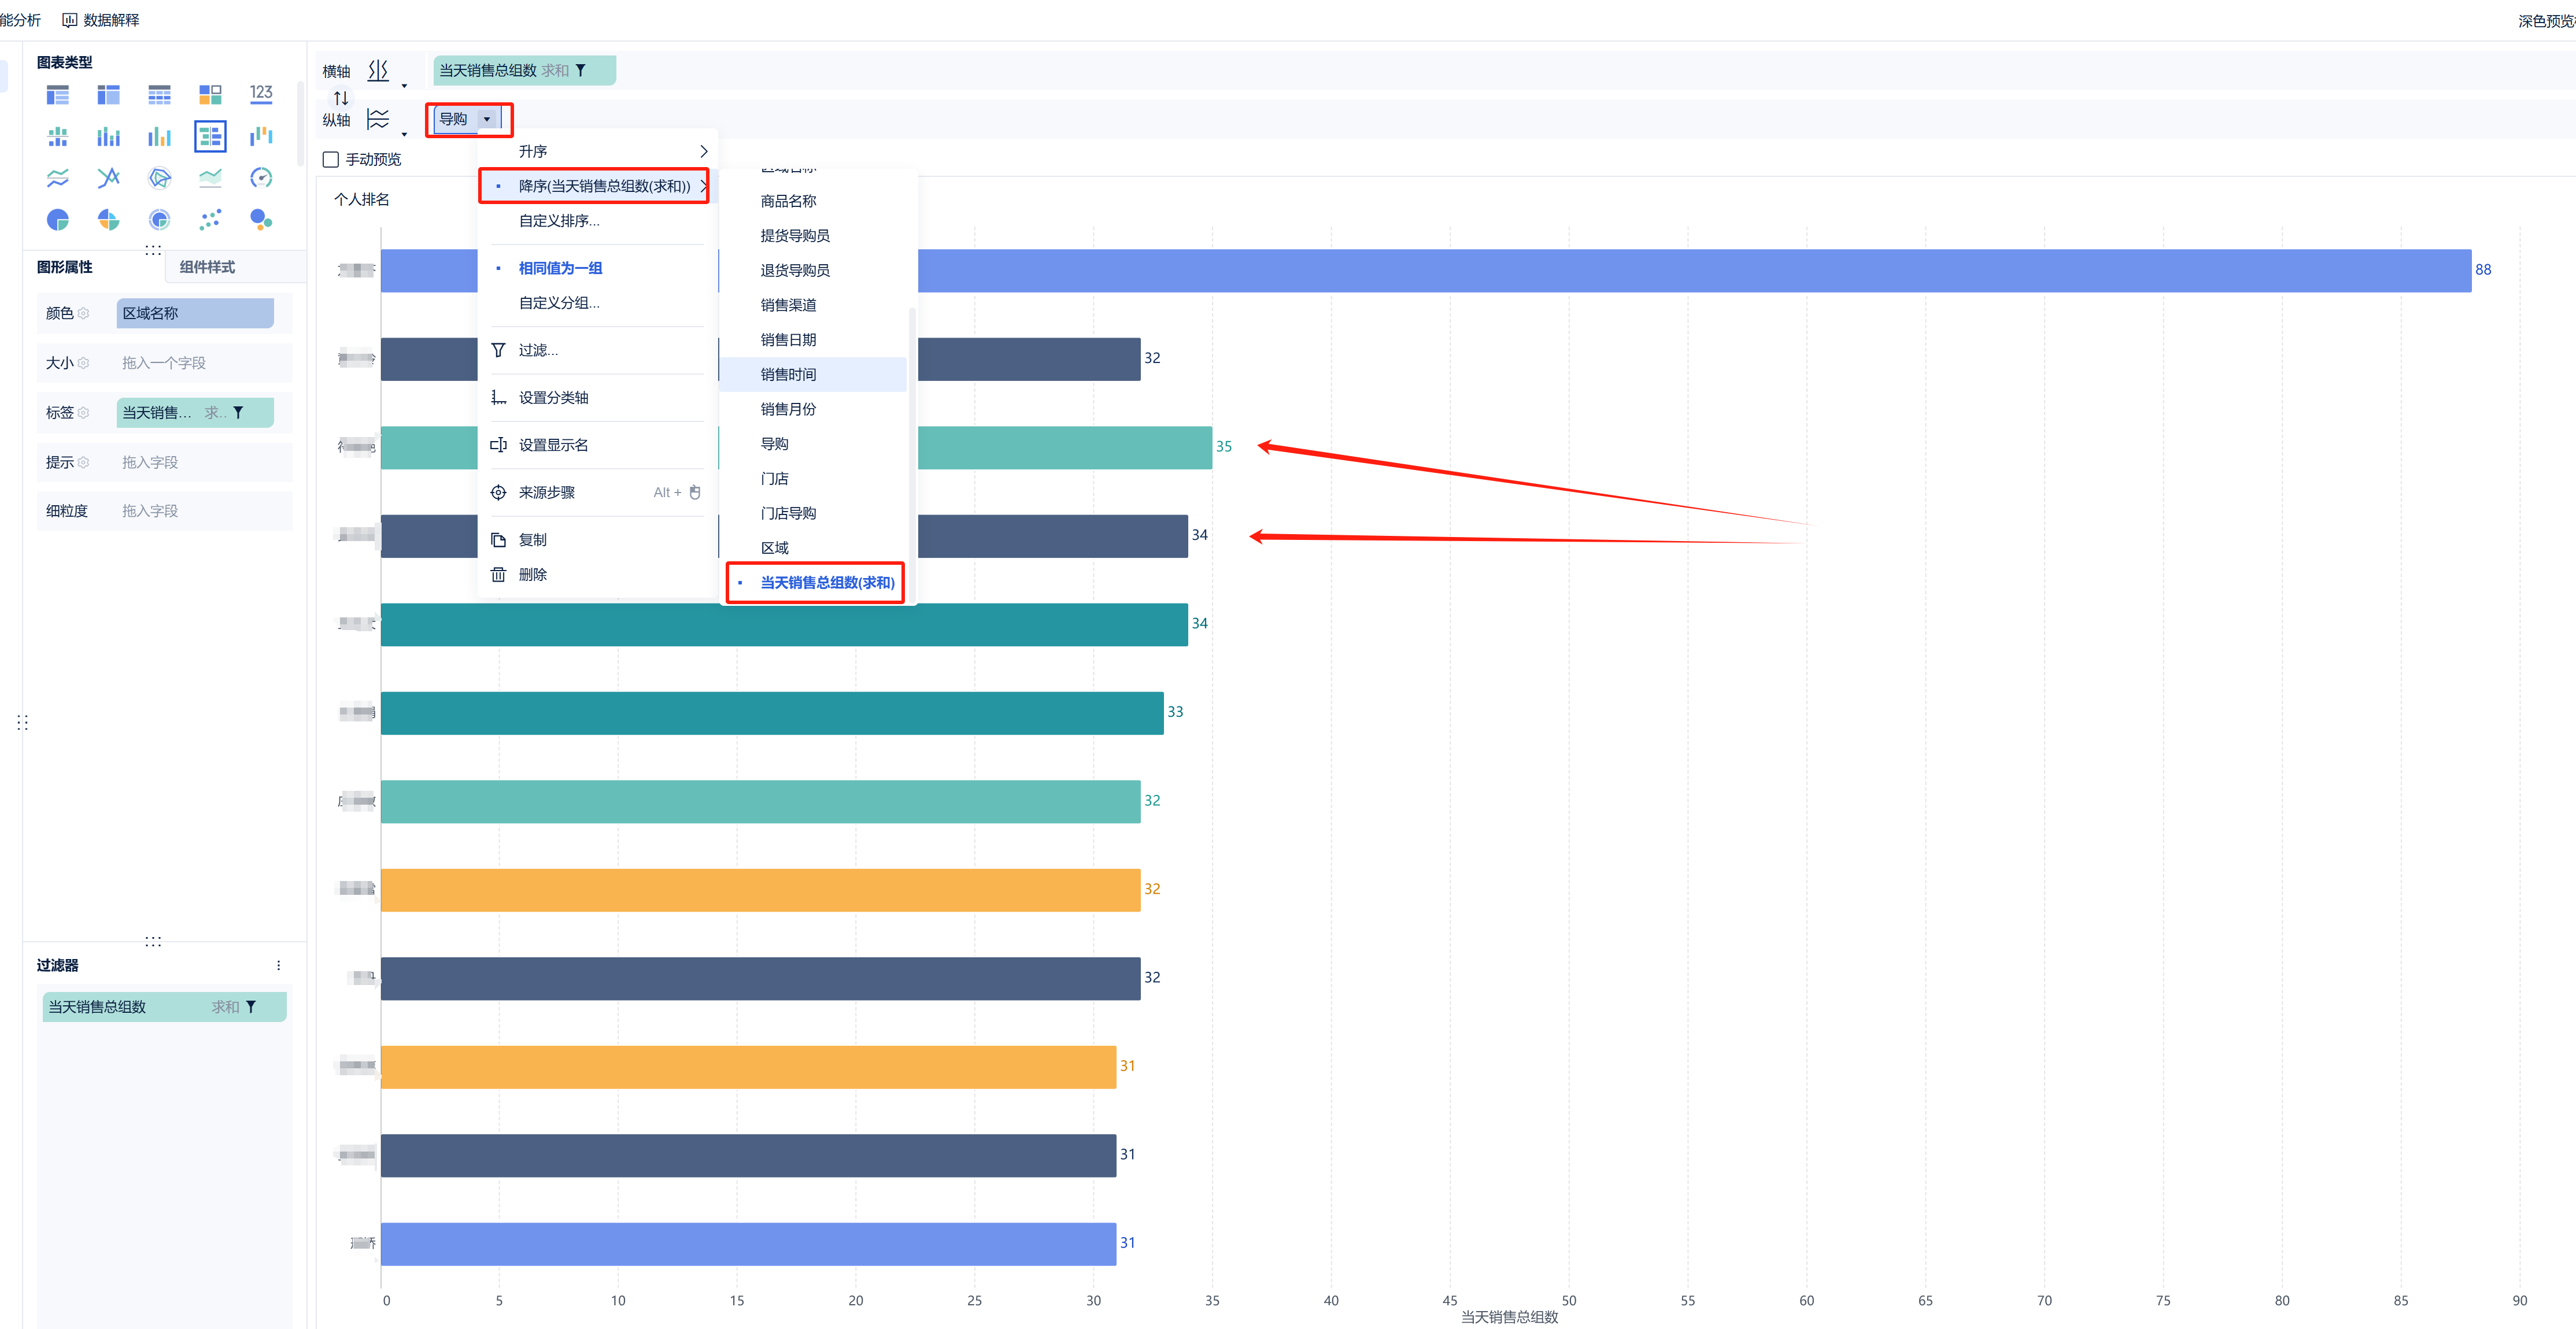The height and width of the screenshot is (1329, 2576).
Task: Click the 横轴 当天销售总组数 求和 pill
Action: pos(525,71)
